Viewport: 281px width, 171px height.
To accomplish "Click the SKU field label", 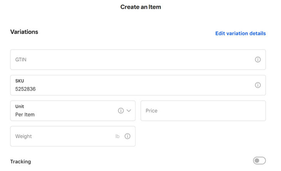I will (20, 81).
